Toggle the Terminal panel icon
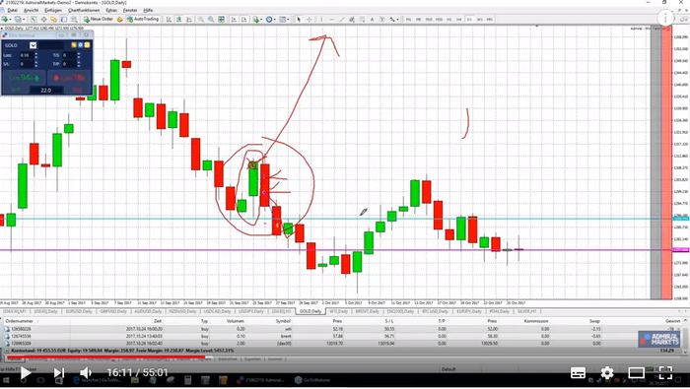The width and height of the screenshot is (690, 389). (x=64, y=20)
